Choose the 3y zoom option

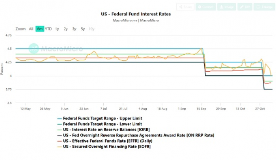(74, 29)
